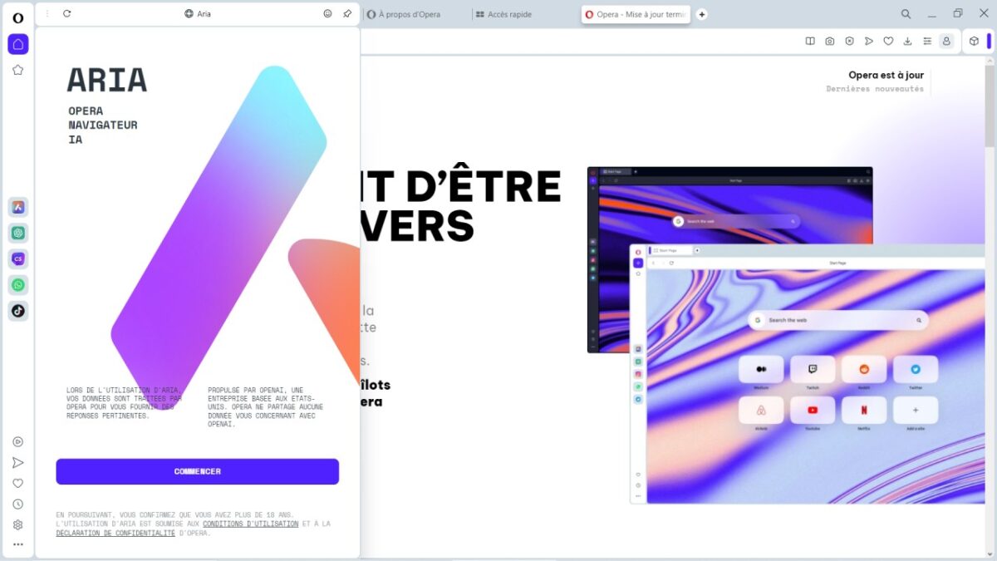Open Easy Setup sliders icon
This screenshot has height=561, width=997.
[x=927, y=41]
